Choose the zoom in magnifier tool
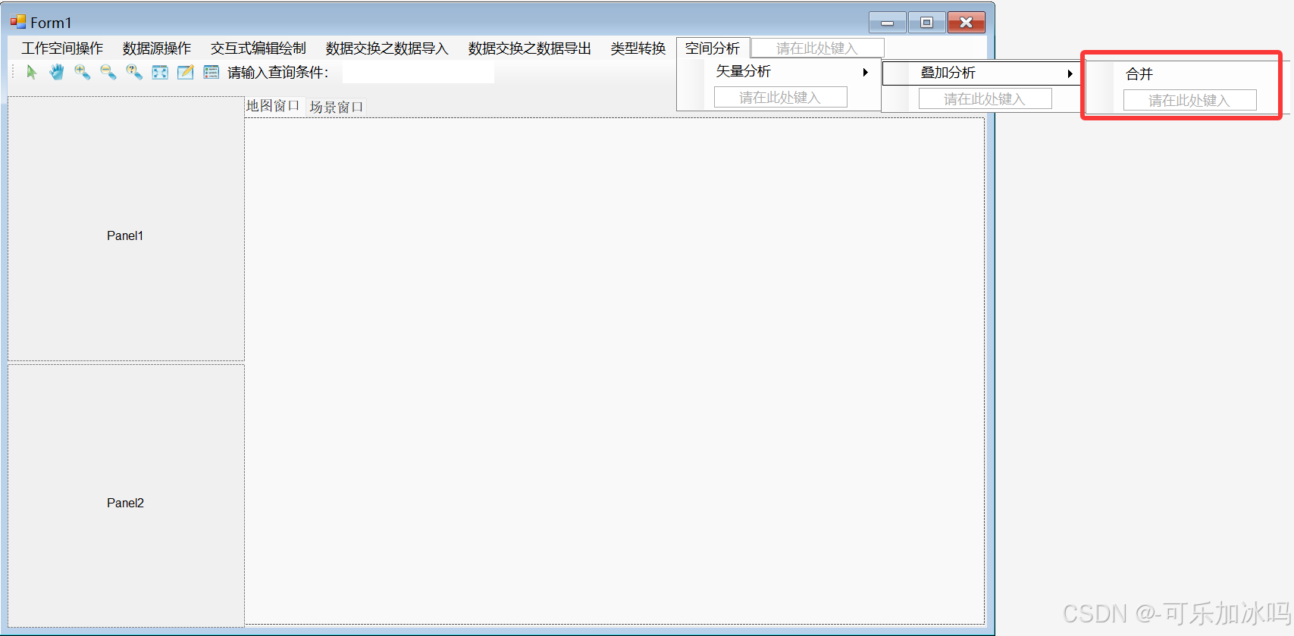 click(83, 72)
